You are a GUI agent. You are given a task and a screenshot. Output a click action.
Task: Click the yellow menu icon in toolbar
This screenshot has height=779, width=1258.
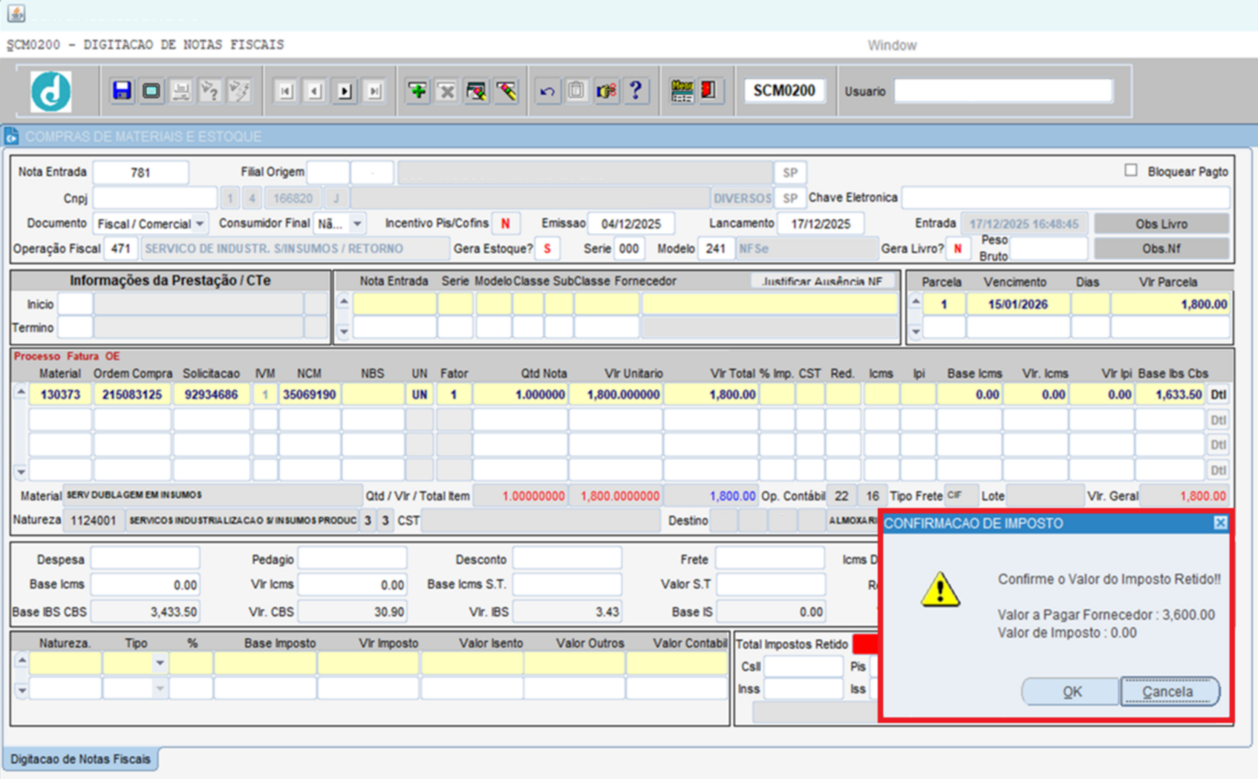(681, 91)
